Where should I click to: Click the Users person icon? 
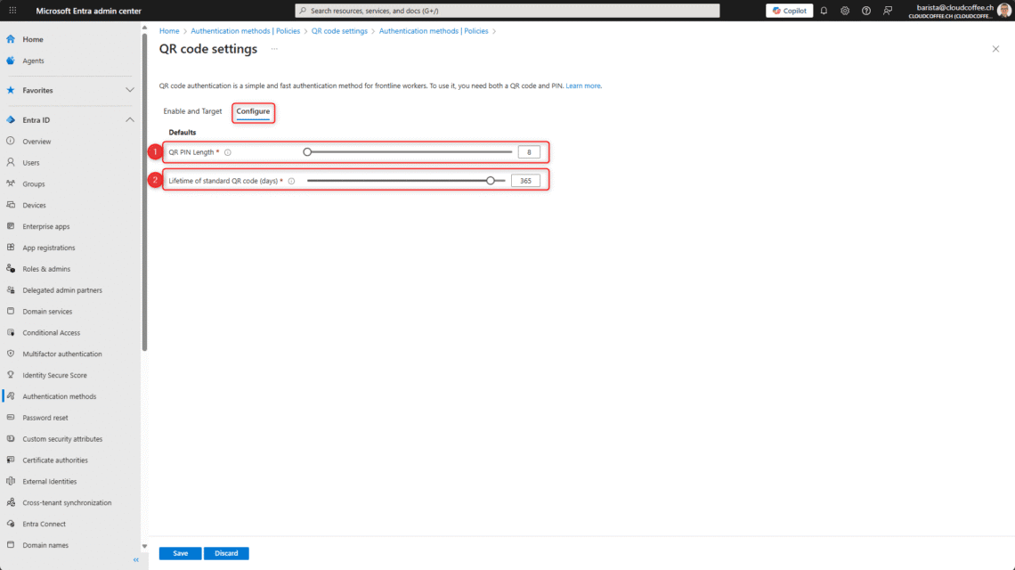click(11, 163)
